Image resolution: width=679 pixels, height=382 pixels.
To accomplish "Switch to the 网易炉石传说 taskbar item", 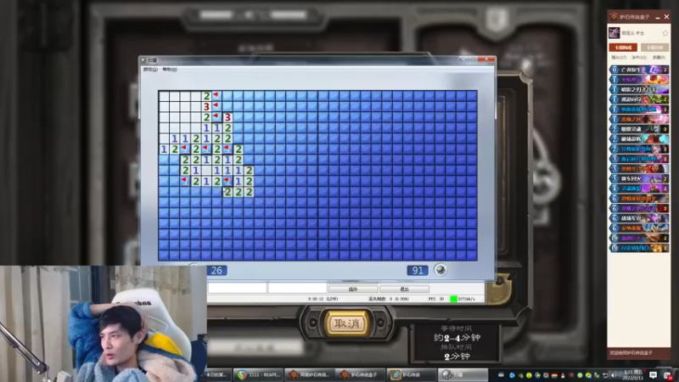I will click(x=310, y=374).
